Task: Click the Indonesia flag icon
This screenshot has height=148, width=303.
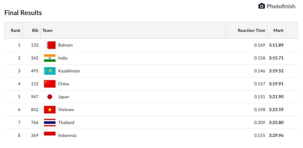Action: (x=50, y=135)
